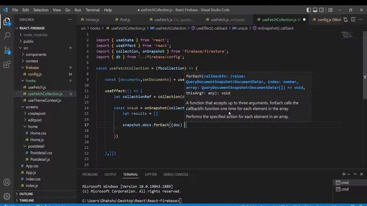The image size is (367, 206).
Task: Click the hooks breadcrumb segment
Action: tap(95, 28)
